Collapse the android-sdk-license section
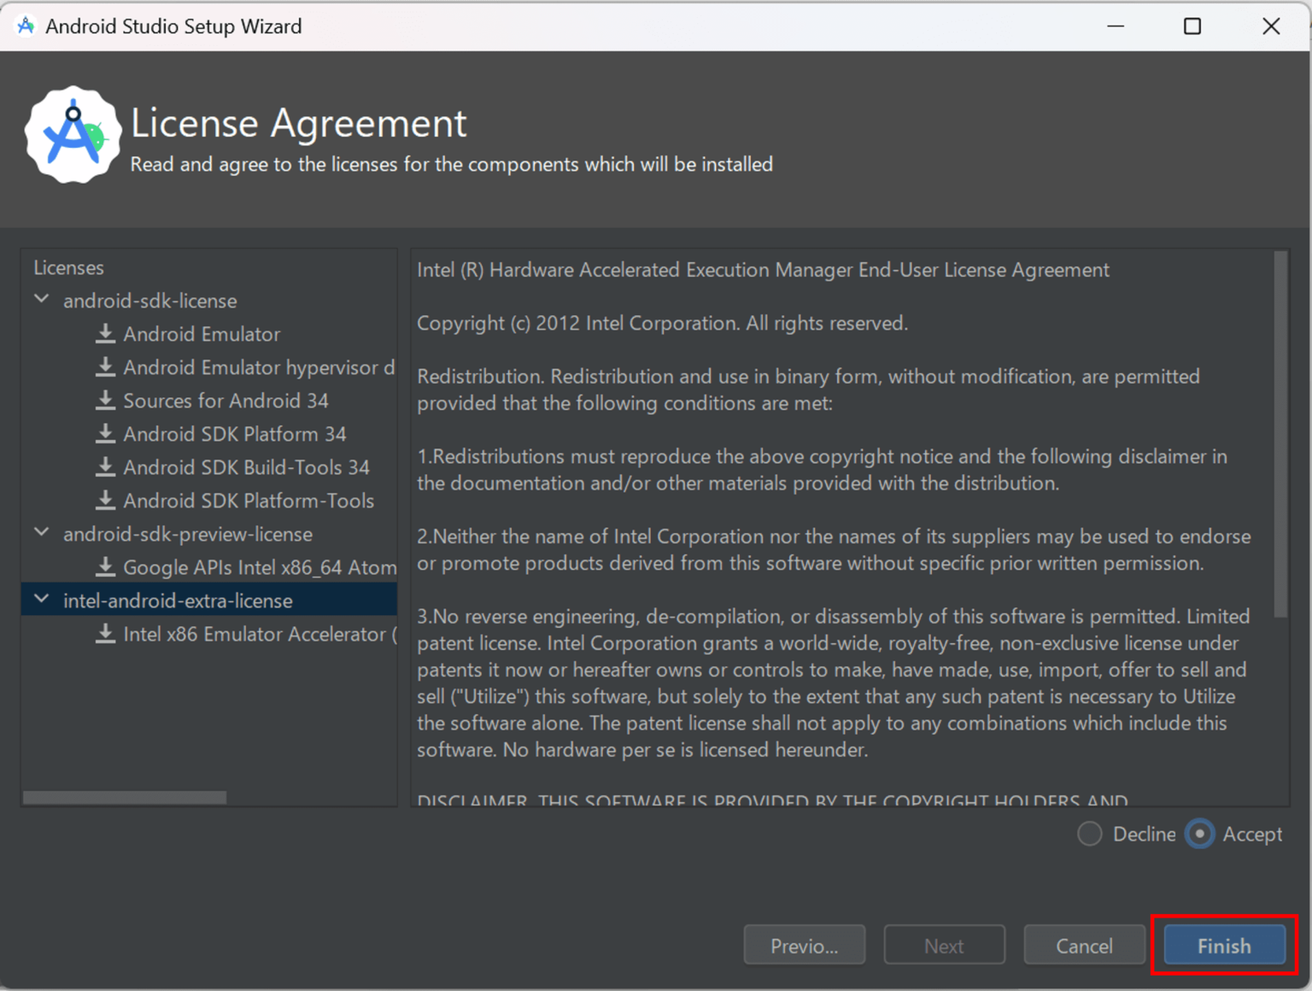Screen dimensions: 1312x991 (40, 298)
